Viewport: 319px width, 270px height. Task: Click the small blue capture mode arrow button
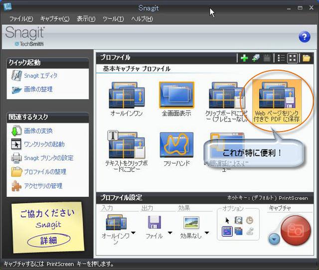[x=274, y=239]
